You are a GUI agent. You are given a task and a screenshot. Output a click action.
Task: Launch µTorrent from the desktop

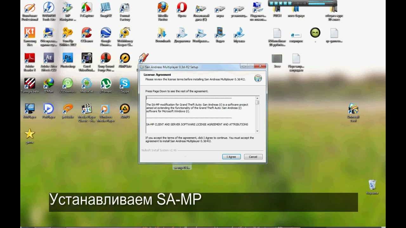[x=106, y=85]
